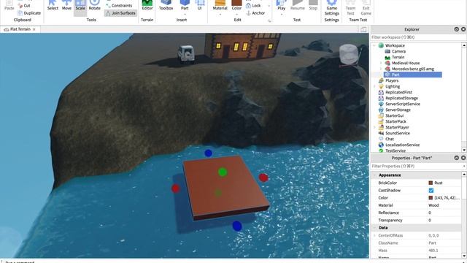Expand the Mercedes benz g65 amg node
The width and height of the screenshot is (467, 263).
pos(381,69)
